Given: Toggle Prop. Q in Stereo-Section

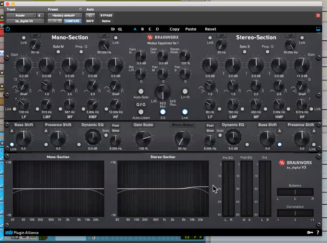Looking at the screenshot, I should (x=267, y=52).
